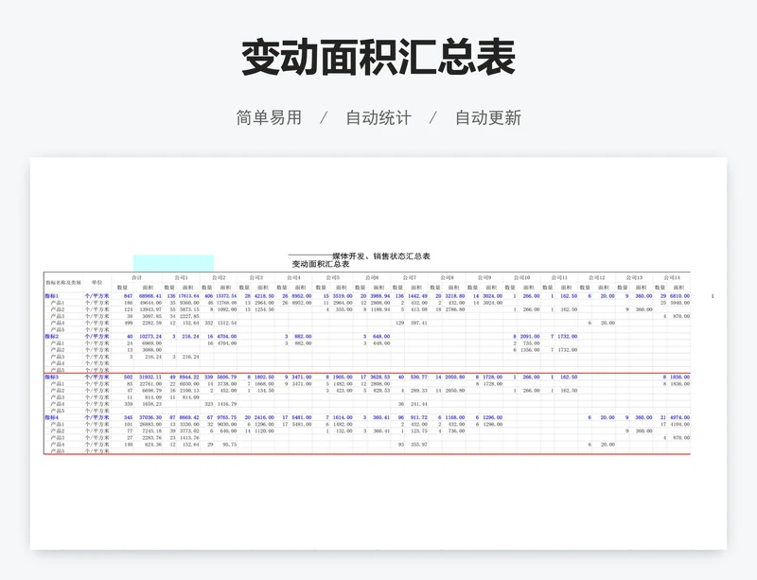Click the 6810.00 value under 公司14
Screen dimensions: 757x580
point(679,296)
